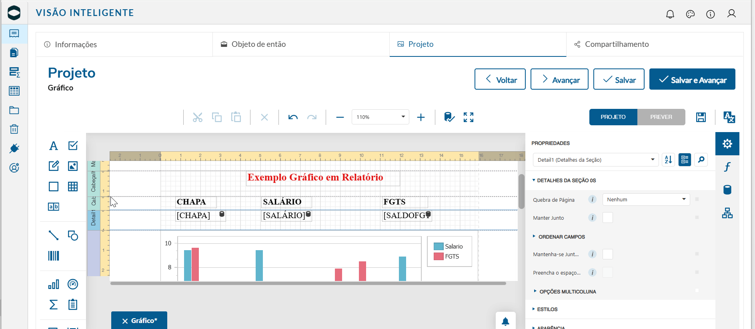Click the Voltar button
Viewport: 755px width, 329px height.
(x=500, y=79)
